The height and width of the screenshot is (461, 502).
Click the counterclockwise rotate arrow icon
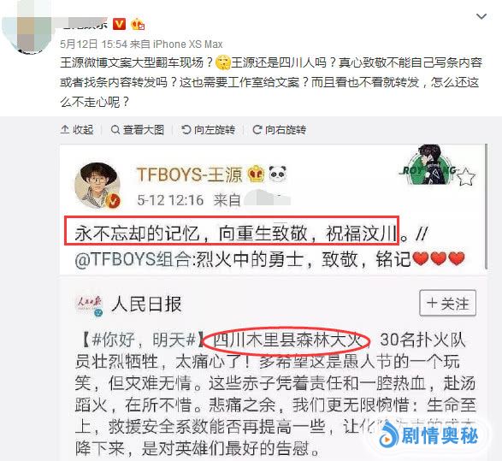(x=186, y=130)
